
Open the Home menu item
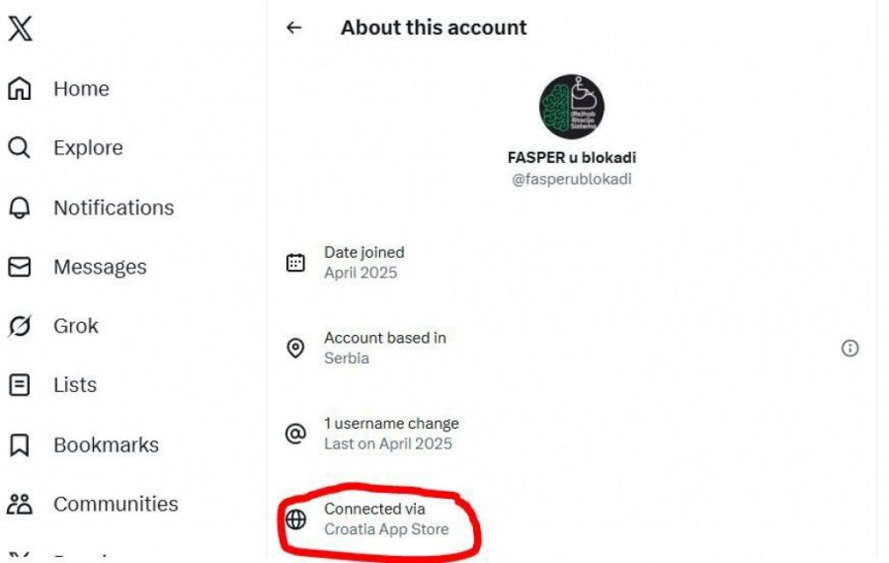(x=81, y=89)
